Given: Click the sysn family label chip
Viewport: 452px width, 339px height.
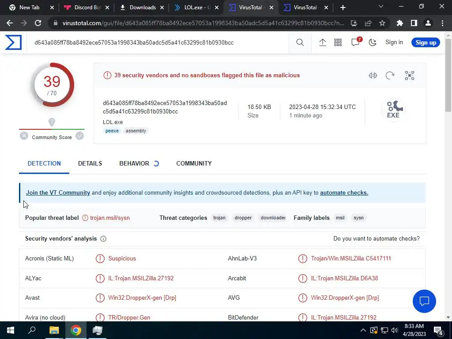Looking at the screenshot, I should click(x=358, y=218).
